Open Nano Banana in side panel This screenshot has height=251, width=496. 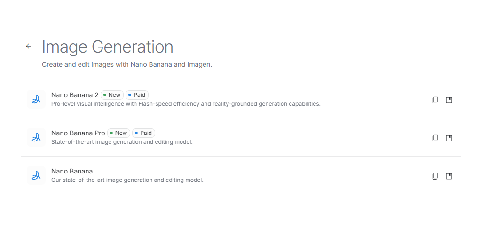point(449,176)
